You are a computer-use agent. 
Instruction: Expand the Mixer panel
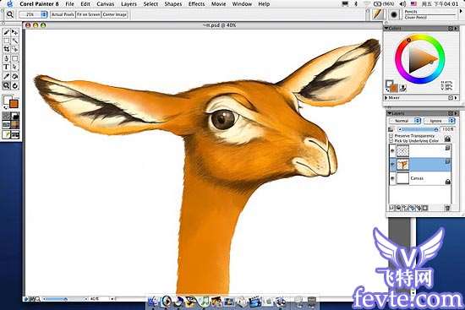point(386,97)
